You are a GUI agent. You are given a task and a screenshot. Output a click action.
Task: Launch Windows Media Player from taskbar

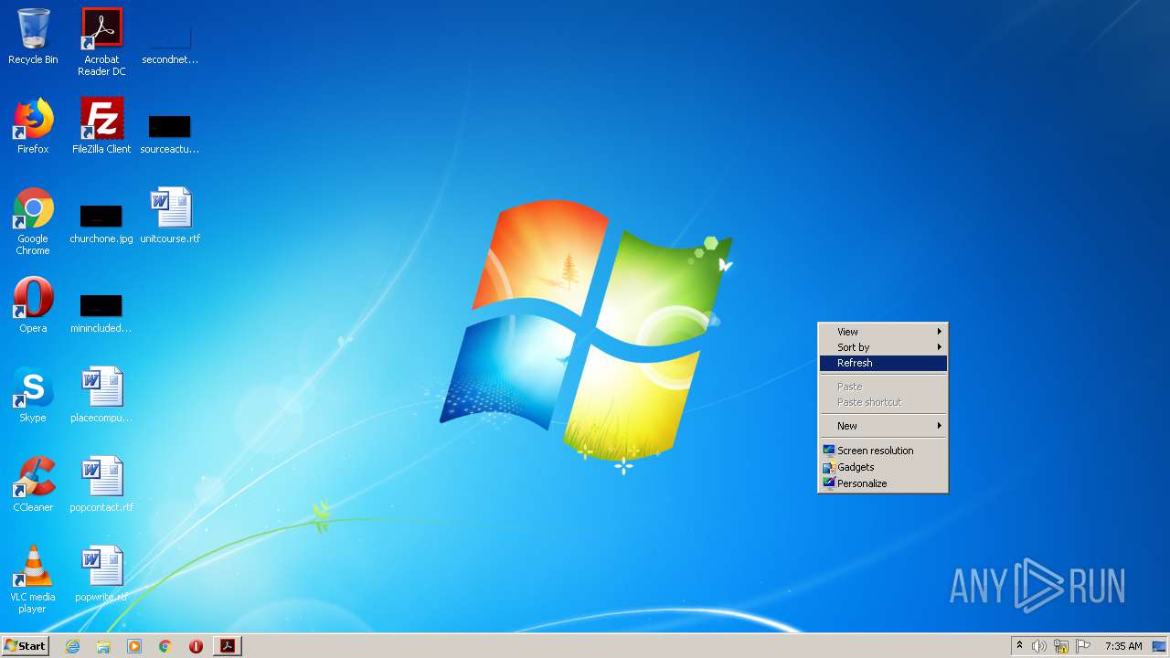point(134,646)
